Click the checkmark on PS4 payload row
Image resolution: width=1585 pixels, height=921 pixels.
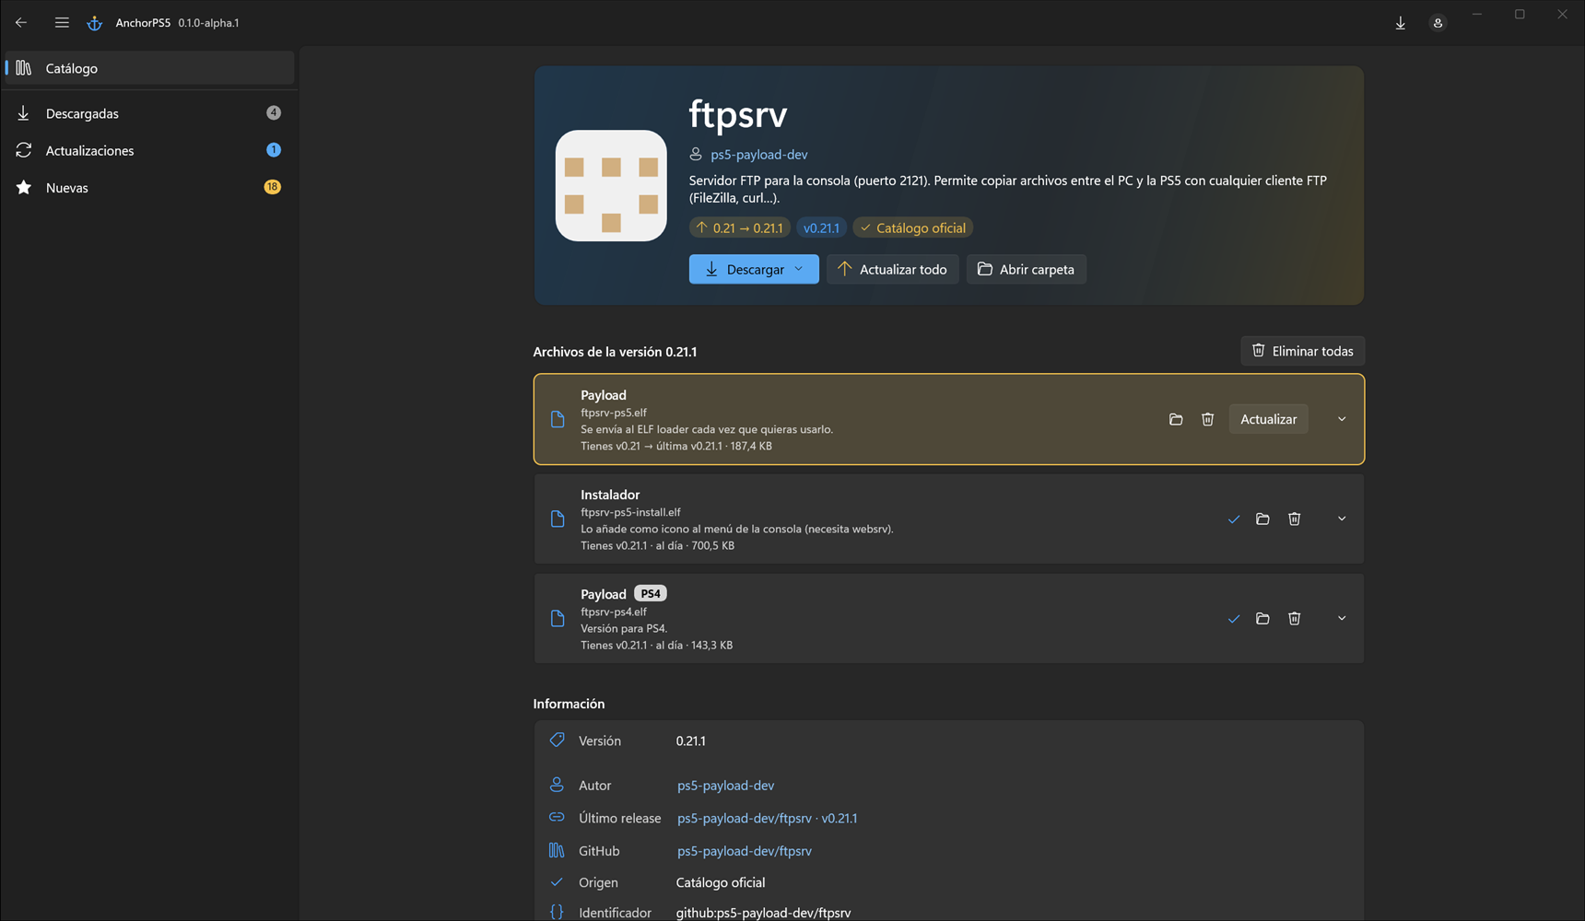click(1234, 619)
